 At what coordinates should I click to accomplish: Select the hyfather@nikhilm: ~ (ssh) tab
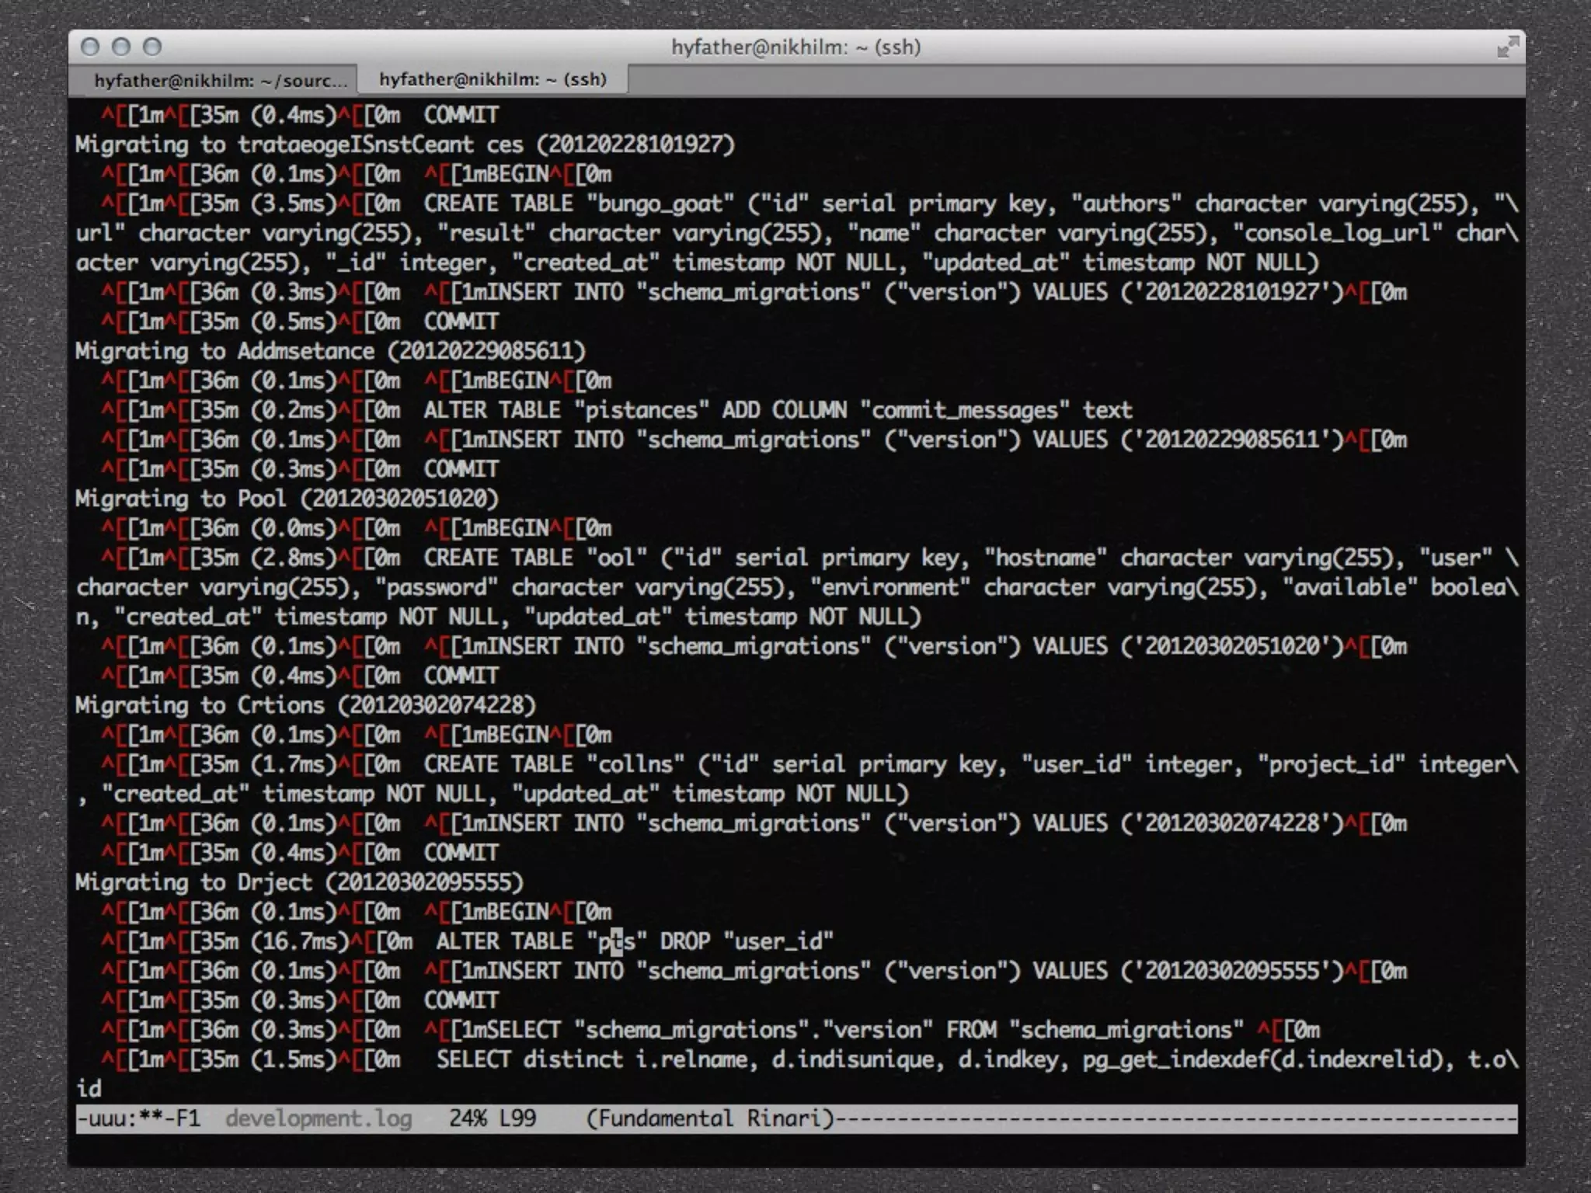(x=493, y=79)
